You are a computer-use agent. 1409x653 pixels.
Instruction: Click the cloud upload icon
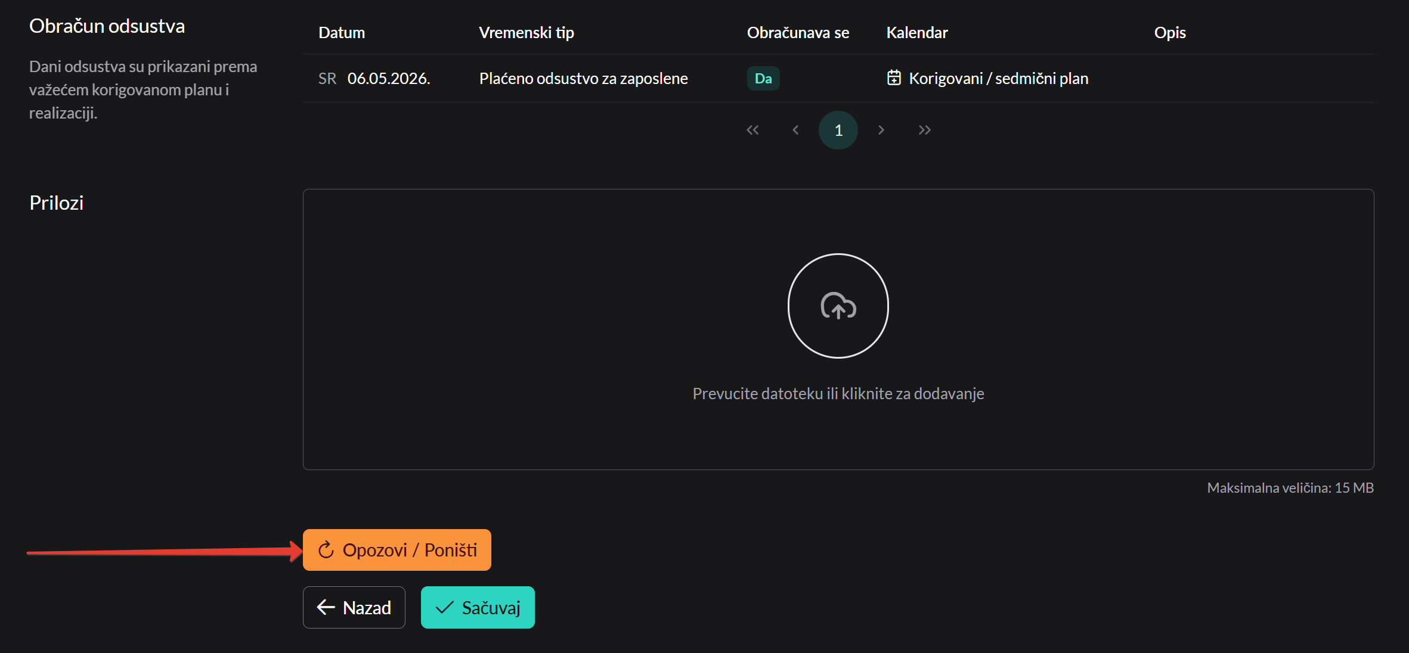pyautogui.click(x=838, y=306)
